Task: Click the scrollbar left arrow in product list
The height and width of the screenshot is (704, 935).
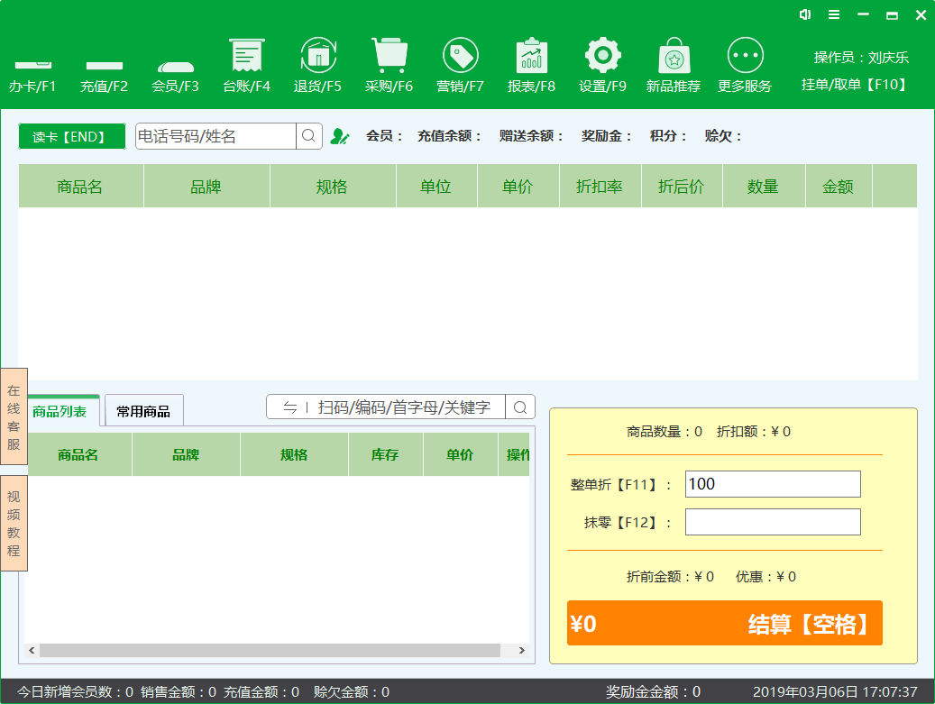Action: pyautogui.click(x=32, y=650)
